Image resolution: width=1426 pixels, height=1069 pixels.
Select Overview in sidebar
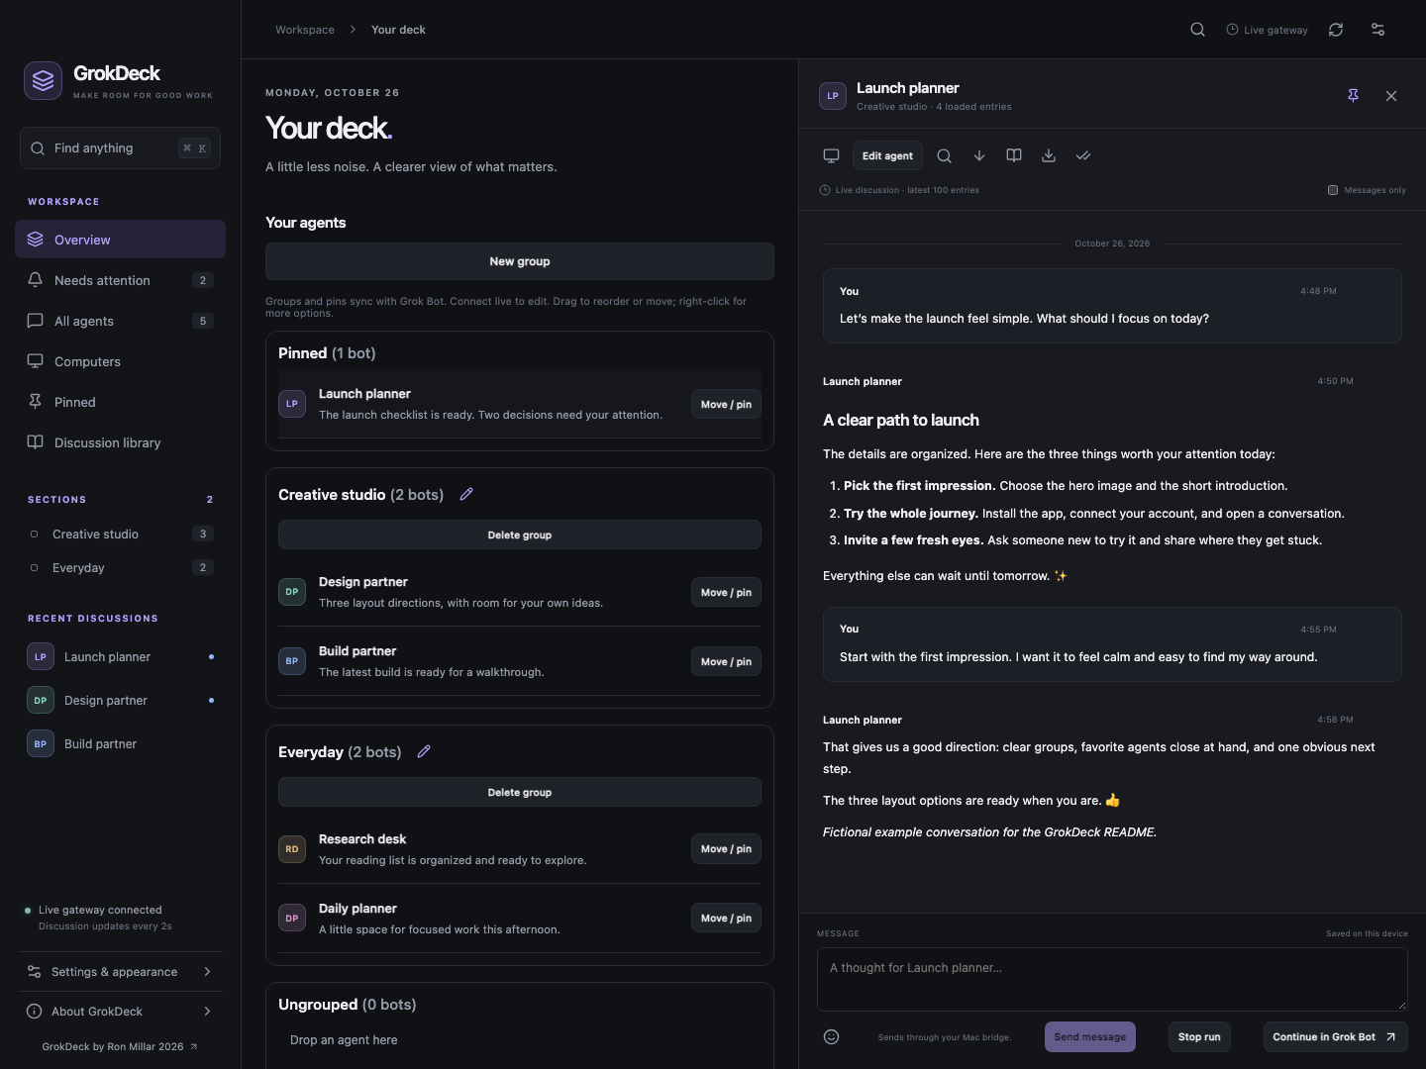click(120, 240)
